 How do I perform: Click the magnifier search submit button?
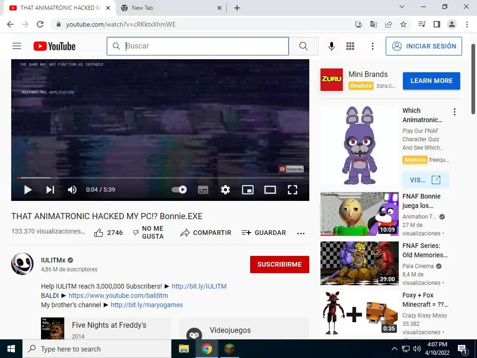[303, 46]
